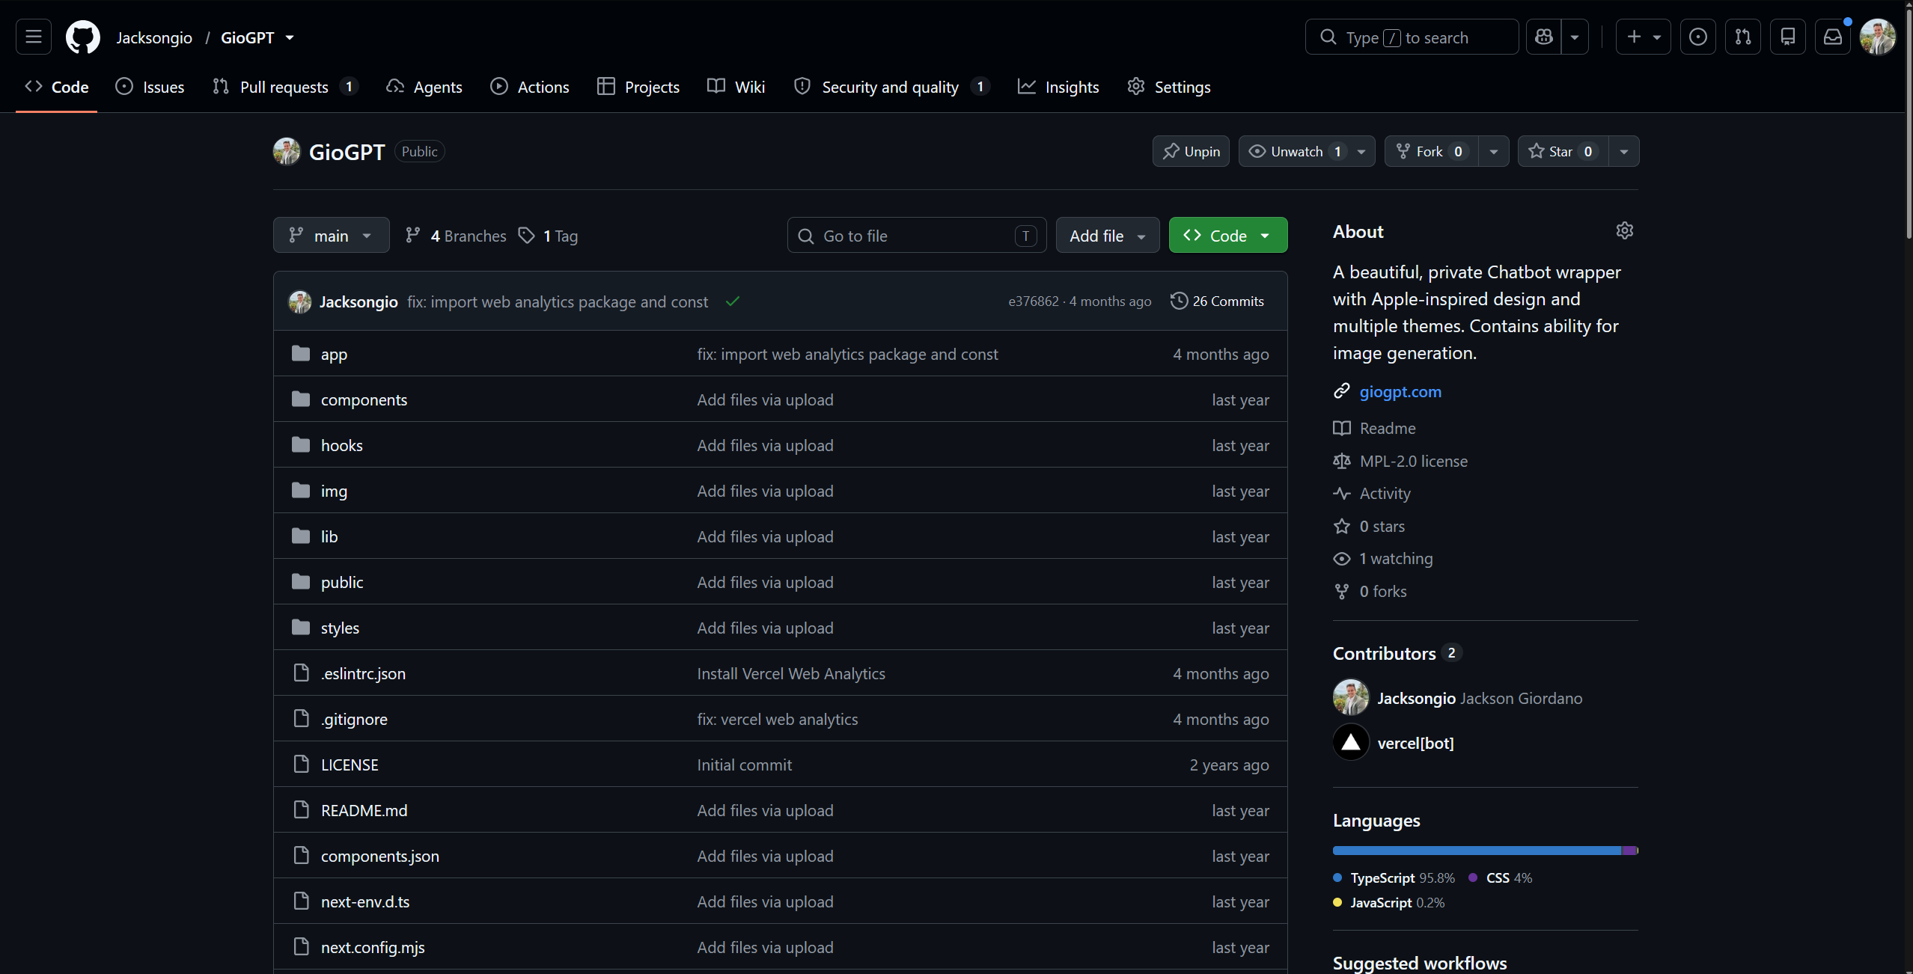The width and height of the screenshot is (1913, 974).
Task: Click the Jacksongio contributor avatar
Action: [1351, 697]
